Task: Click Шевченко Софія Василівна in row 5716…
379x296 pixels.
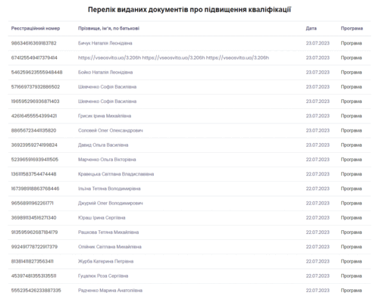Action: 107,87
